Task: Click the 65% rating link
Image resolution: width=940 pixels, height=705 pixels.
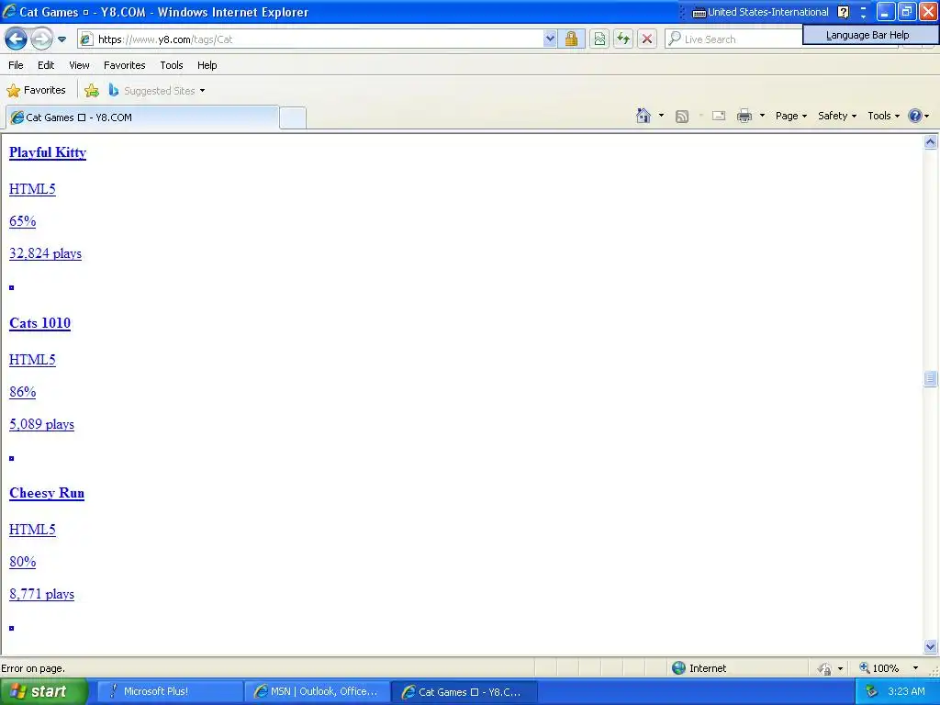Action: (22, 221)
